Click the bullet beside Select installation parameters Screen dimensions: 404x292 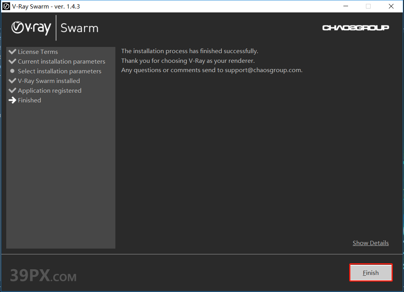click(x=12, y=71)
